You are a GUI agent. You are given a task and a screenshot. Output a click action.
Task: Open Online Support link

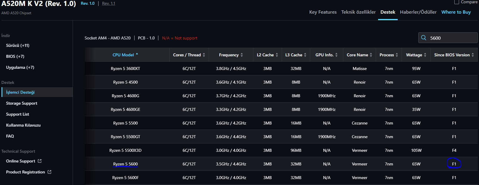click(x=21, y=161)
